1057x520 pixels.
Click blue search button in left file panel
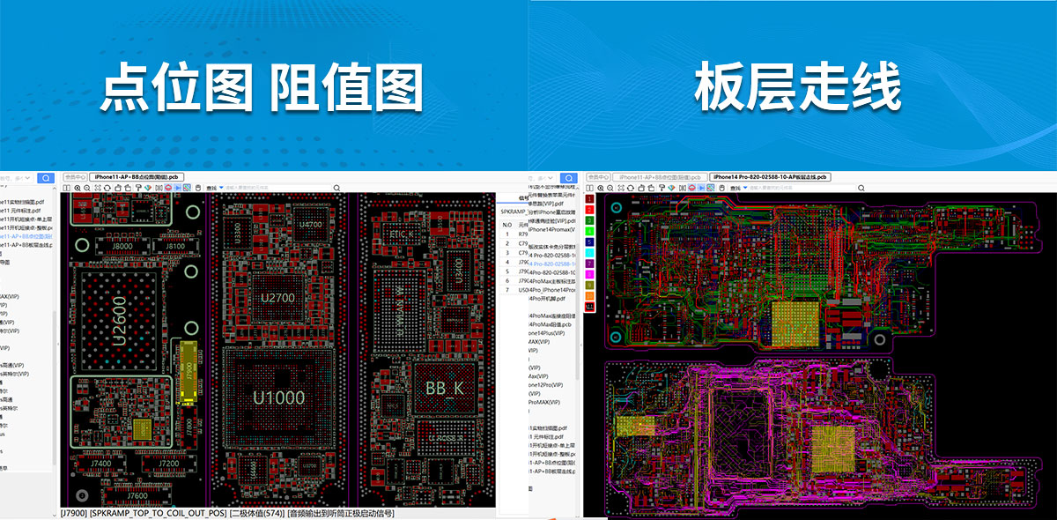[x=46, y=178]
